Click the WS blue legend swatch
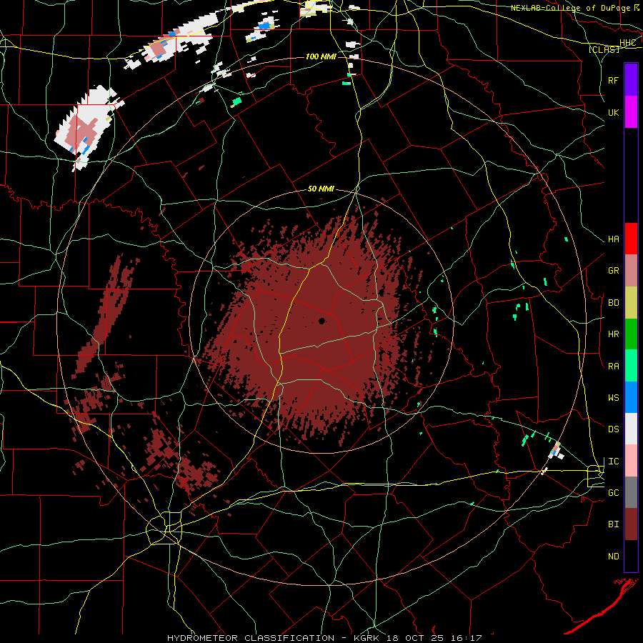This screenshot has width=643, height=643. 631,397
